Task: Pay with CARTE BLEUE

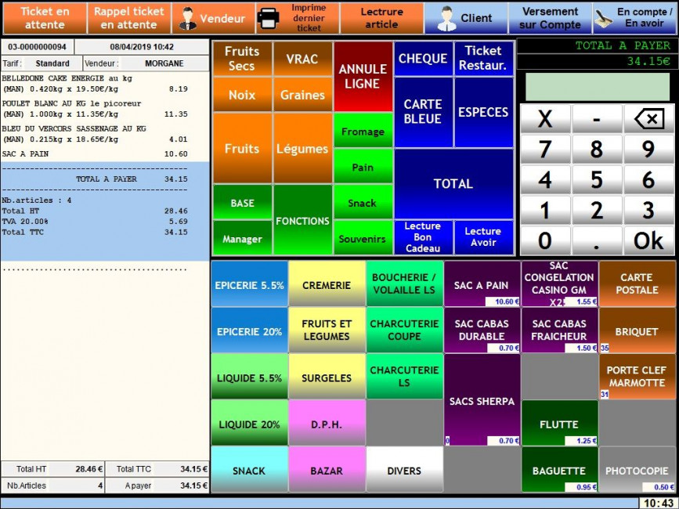Action: [423, 111]
